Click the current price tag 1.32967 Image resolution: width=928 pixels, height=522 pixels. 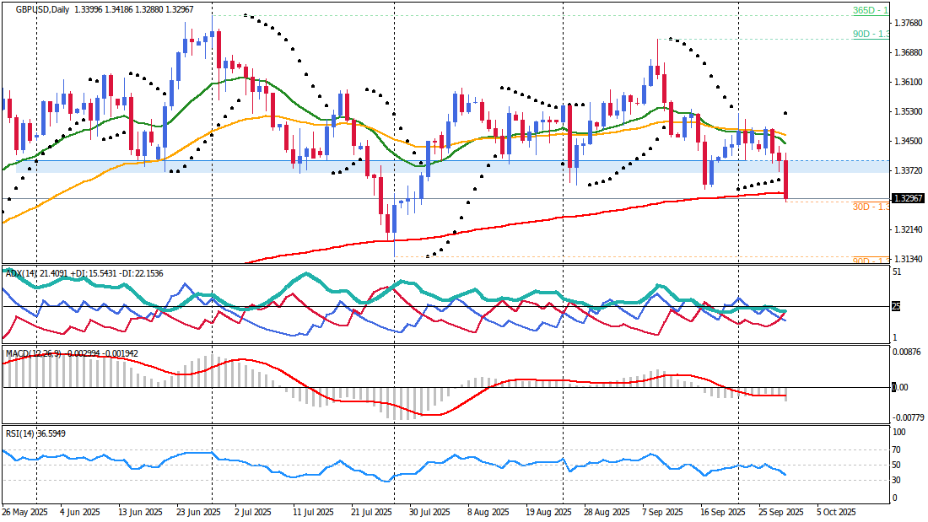(908, 198)
